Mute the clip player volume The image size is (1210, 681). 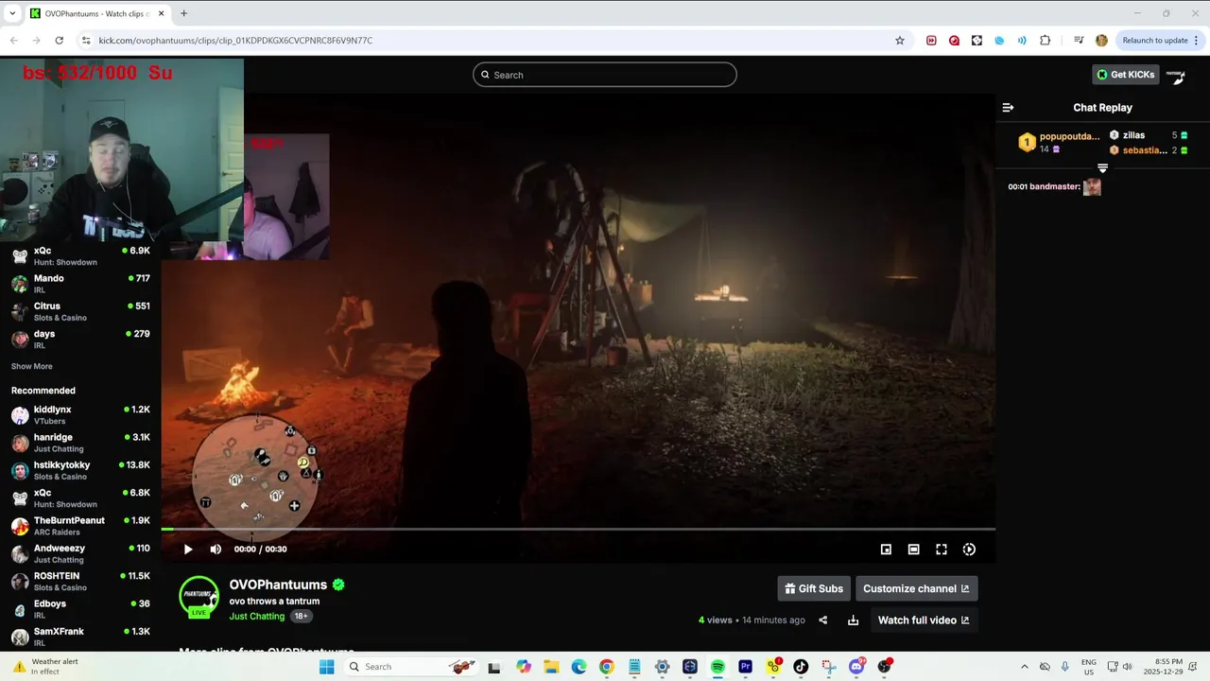click(x=216, y=550)
